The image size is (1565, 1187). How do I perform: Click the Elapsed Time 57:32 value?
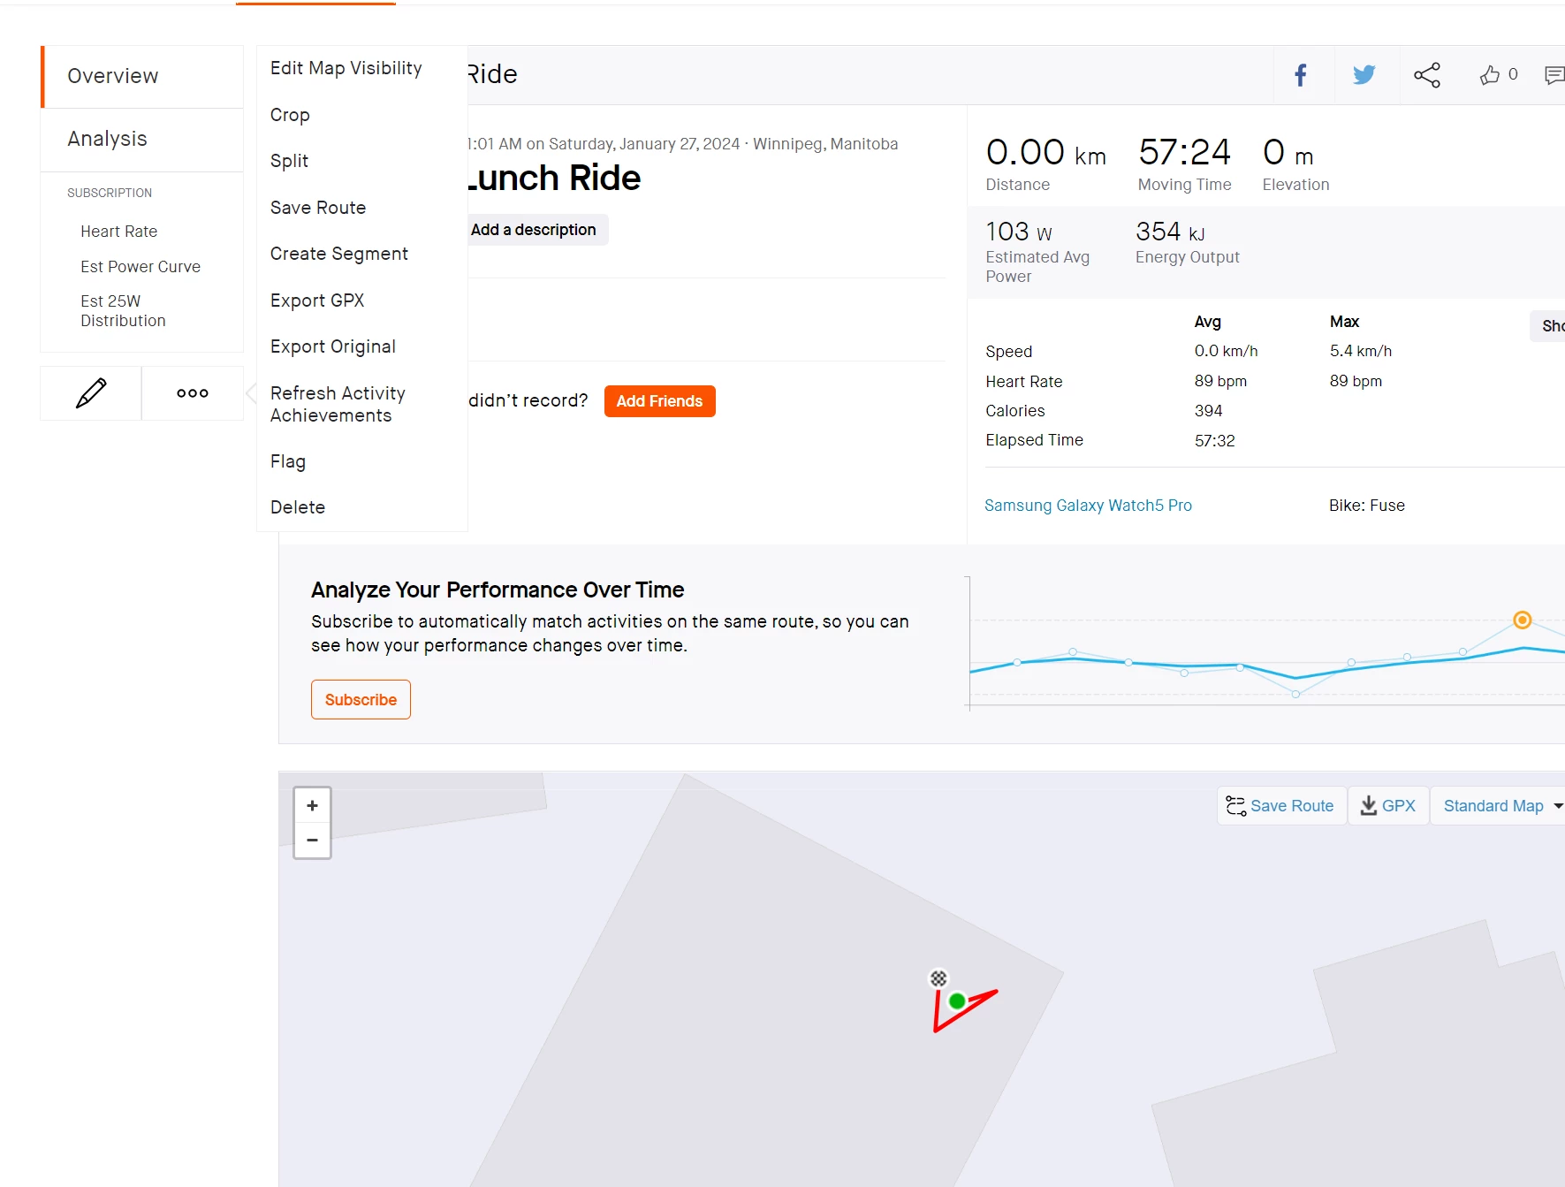[x=1215, y=440]
